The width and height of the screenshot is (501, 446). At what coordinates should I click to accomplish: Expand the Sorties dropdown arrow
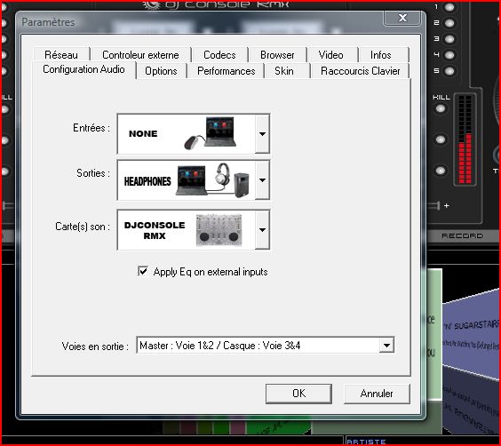262,180
